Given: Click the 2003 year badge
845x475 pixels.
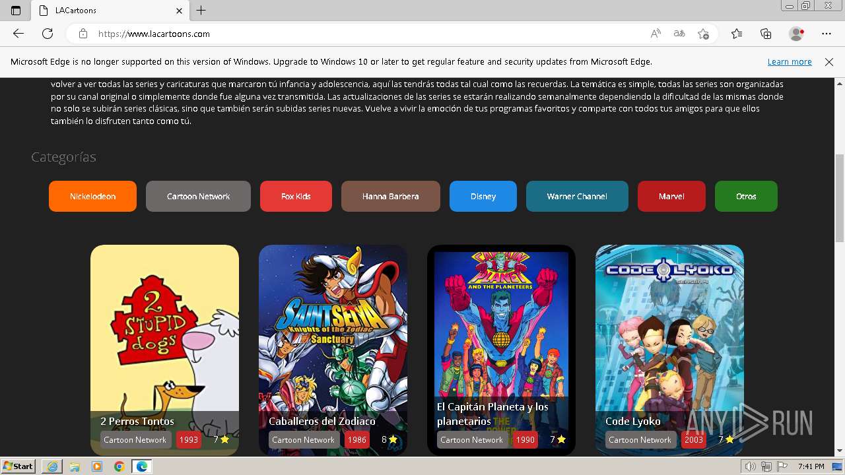Looking at the screenshot, I should coord(694,439).
